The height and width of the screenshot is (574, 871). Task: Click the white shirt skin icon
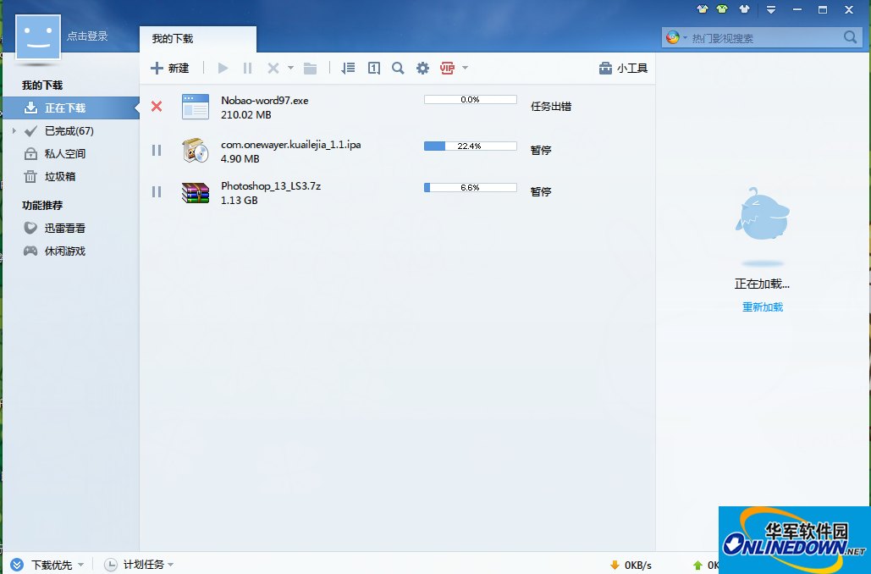743,9
